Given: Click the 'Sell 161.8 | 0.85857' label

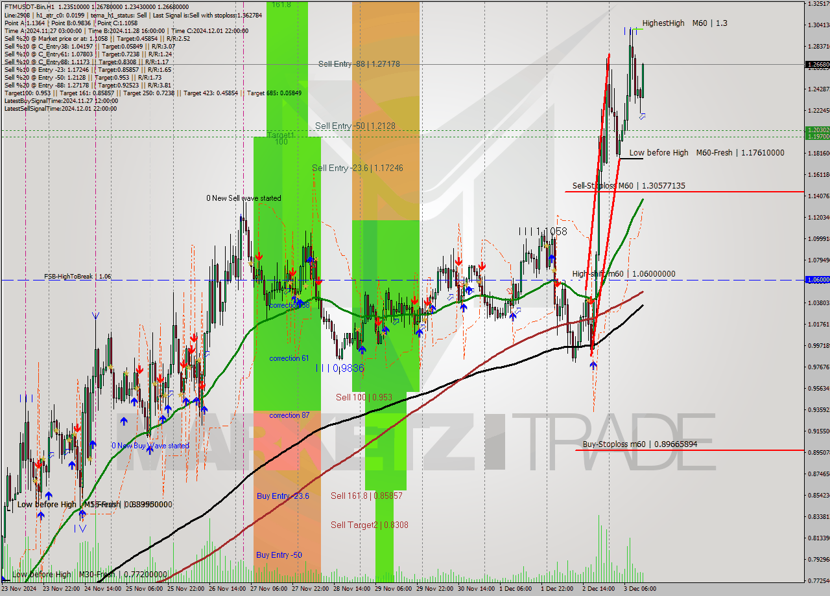Looking at the screenshot, I should [366, 496].
